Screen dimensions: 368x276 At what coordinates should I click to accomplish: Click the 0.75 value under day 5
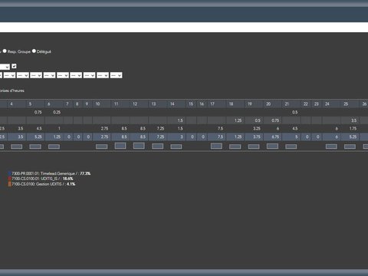(38, 112)
